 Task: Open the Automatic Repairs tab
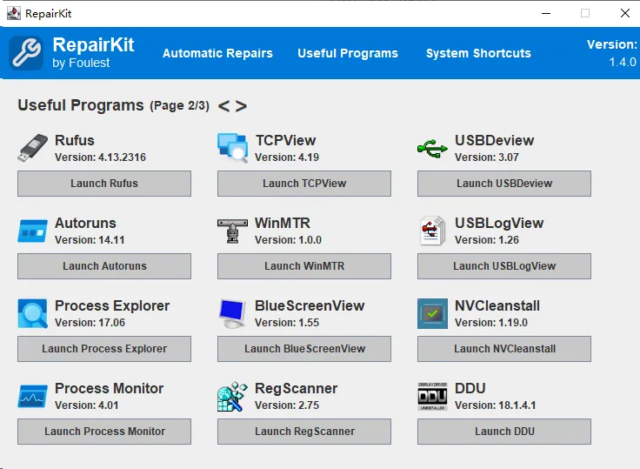point(217,53)
